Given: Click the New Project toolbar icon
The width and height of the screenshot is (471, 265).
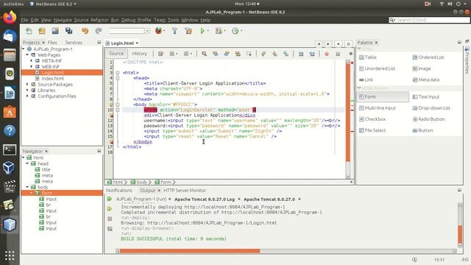Looking at the screenshot, I should tap(42, 31).
